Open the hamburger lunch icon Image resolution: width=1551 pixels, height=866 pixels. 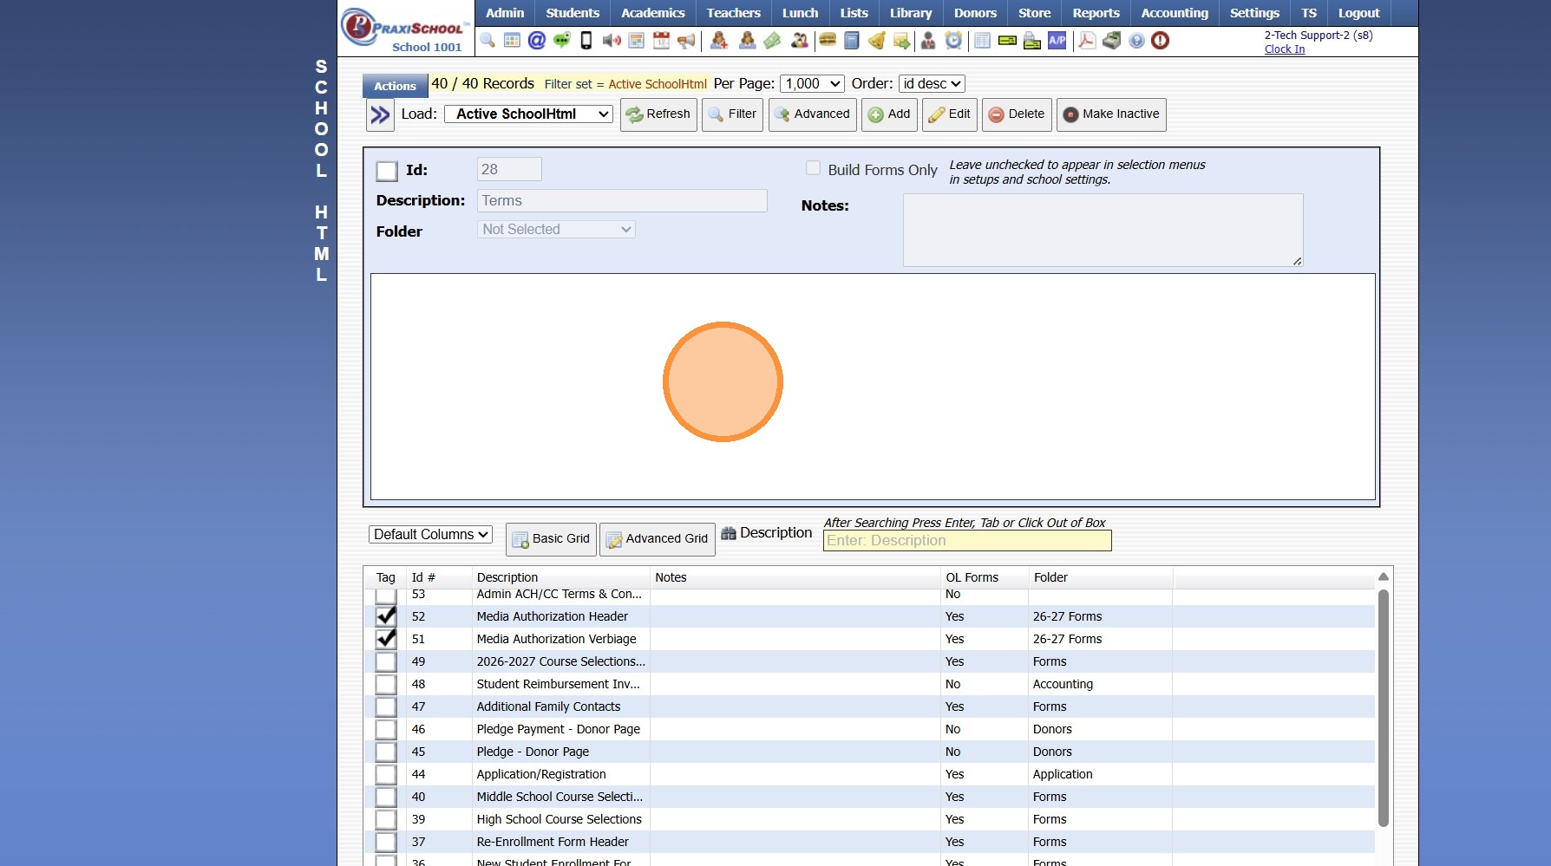click(x=828, y=41)
